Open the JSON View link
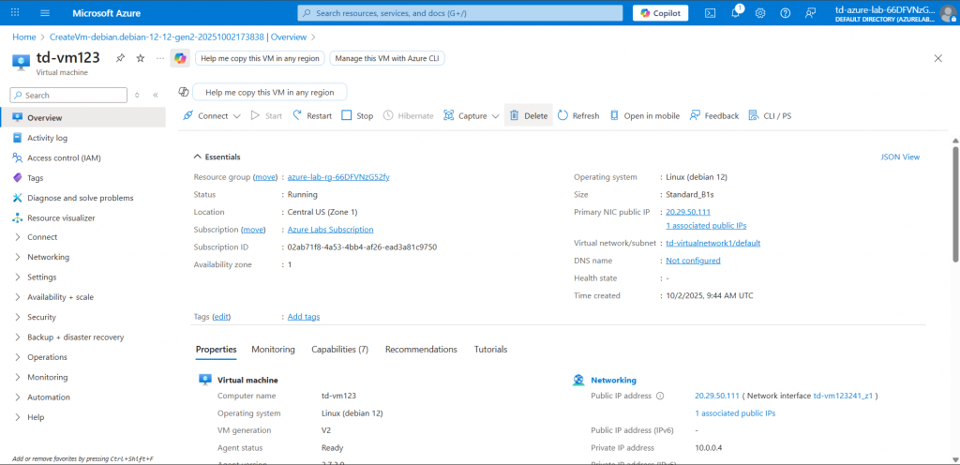The image size is (960, 465). (x=900, y=157)
